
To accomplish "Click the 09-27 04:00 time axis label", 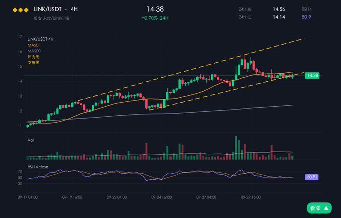I will coord(206,197).
